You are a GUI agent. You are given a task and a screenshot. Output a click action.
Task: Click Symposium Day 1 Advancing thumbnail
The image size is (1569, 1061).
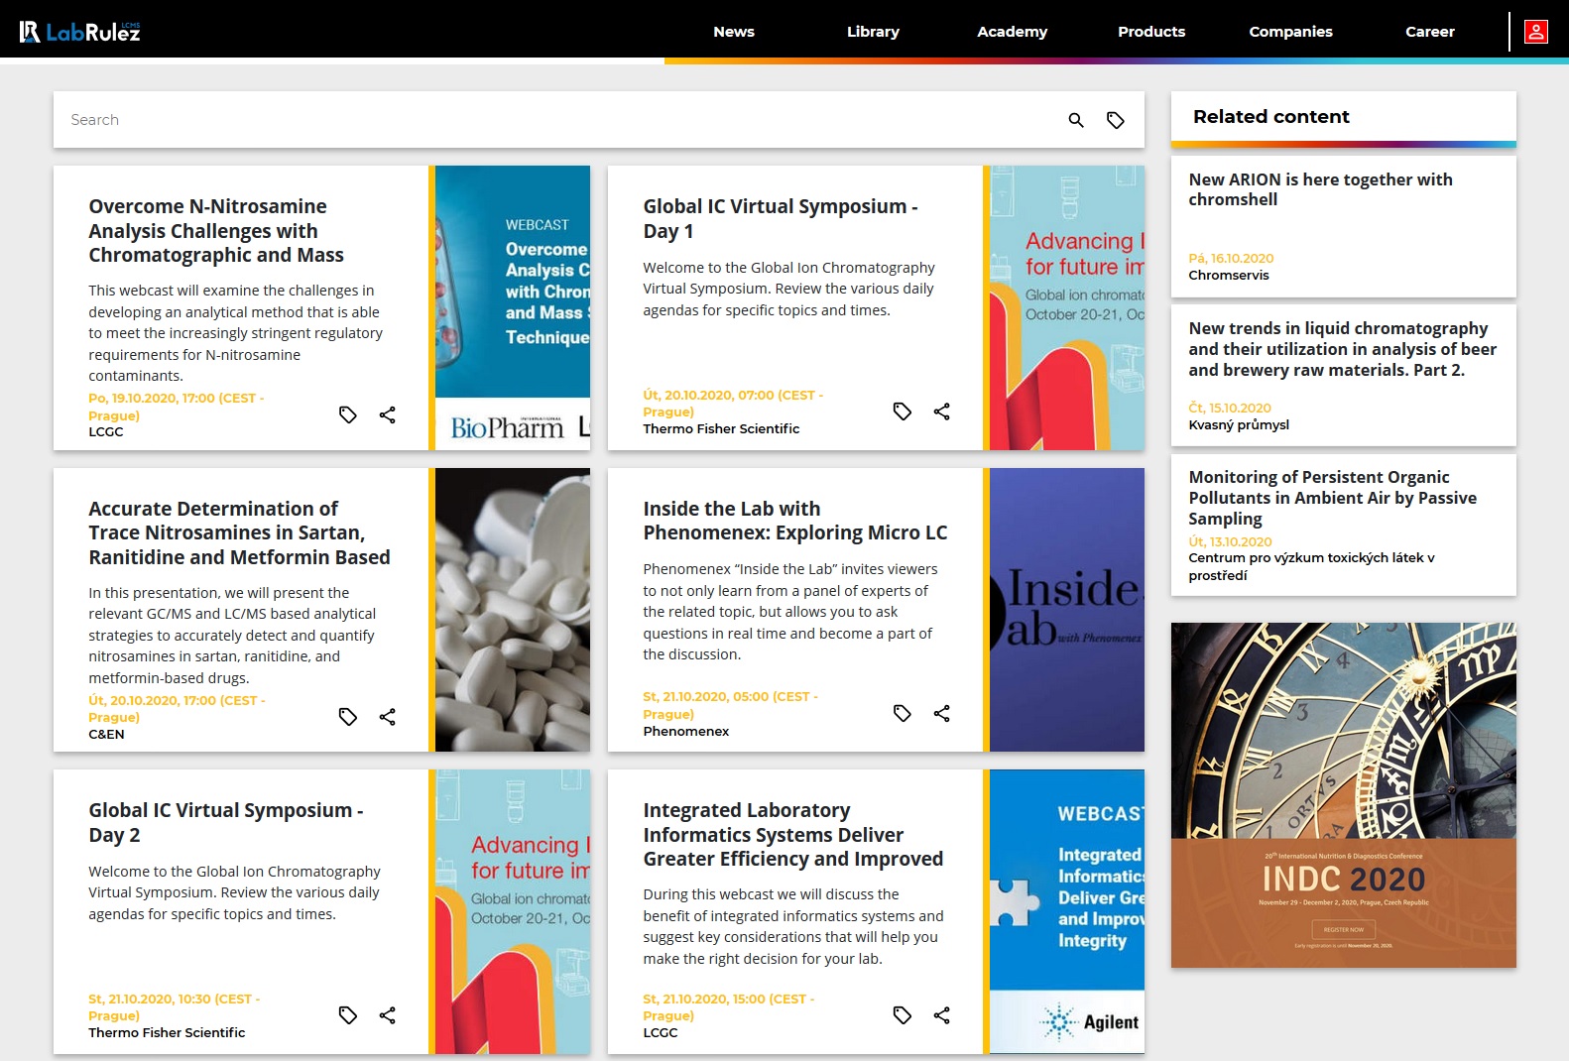tap(1067, 307)
